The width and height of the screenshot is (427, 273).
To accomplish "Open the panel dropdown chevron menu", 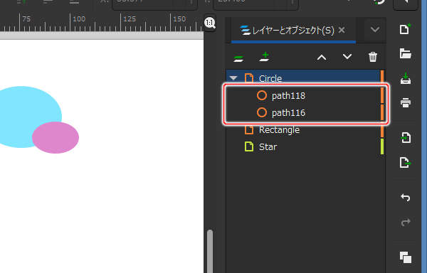I will point(375,29).
